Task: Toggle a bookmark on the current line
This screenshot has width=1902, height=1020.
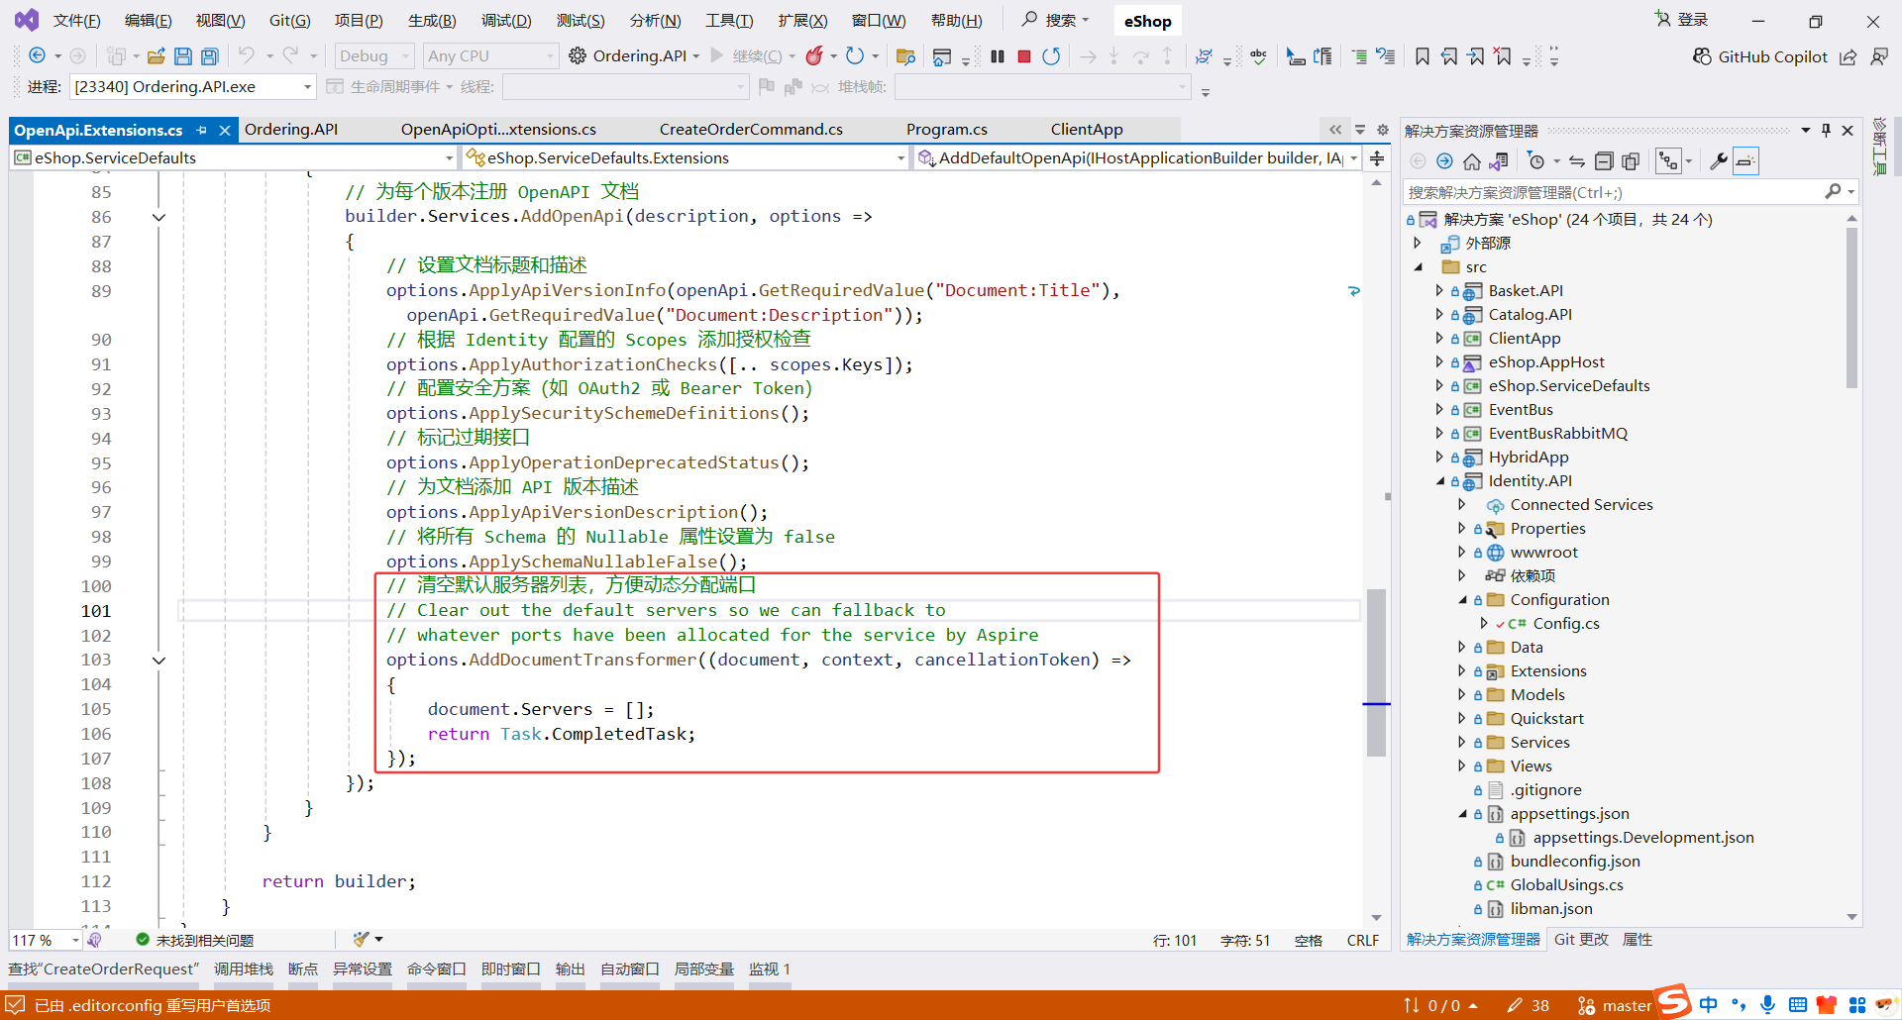Action: 1423,56
